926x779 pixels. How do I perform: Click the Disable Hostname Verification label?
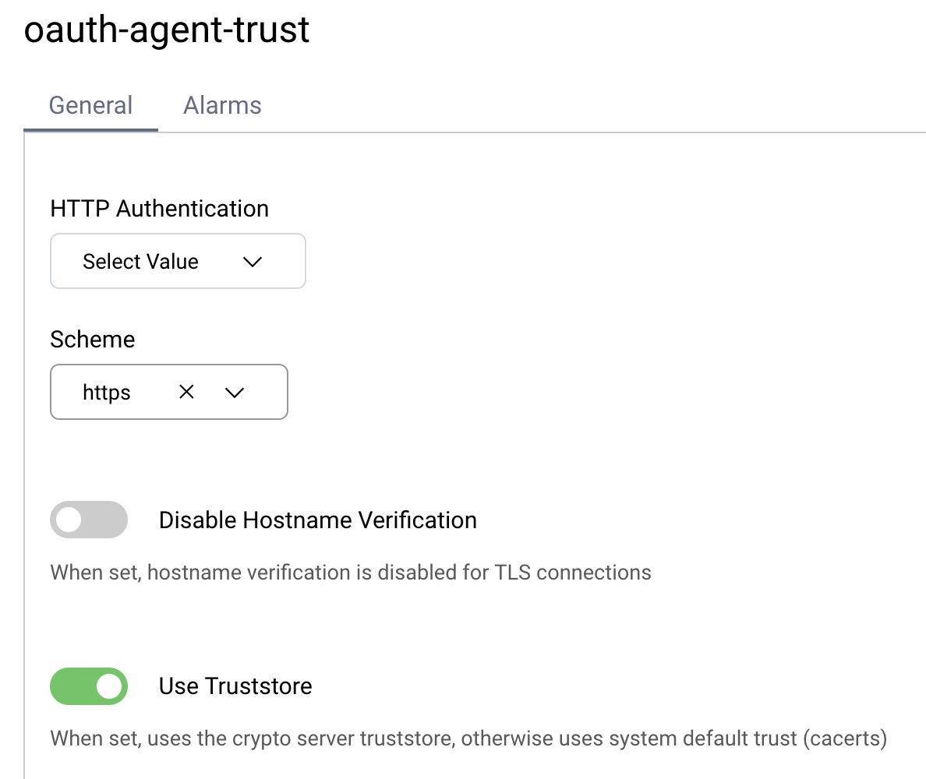(317, 520)
